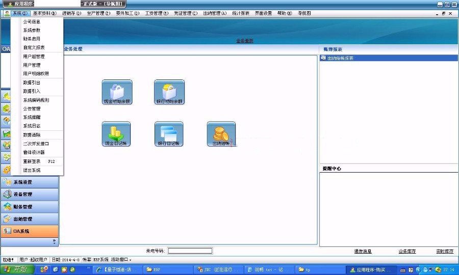459x275 pixels.
Task: Open the 现金初始余额 module icon
Action: (x=117, y=92)
